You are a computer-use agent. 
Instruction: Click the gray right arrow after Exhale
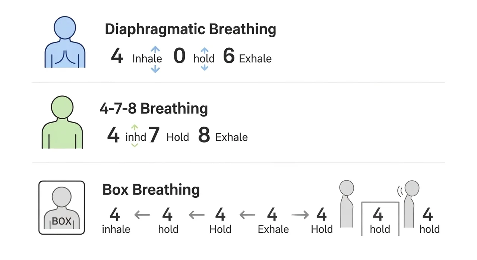[300, 215]
